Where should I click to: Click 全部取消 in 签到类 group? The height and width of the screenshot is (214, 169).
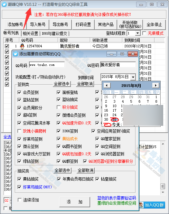tap(85, 84)
